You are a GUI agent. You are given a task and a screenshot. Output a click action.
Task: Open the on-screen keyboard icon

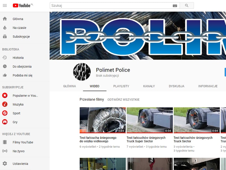coord(175,6)
